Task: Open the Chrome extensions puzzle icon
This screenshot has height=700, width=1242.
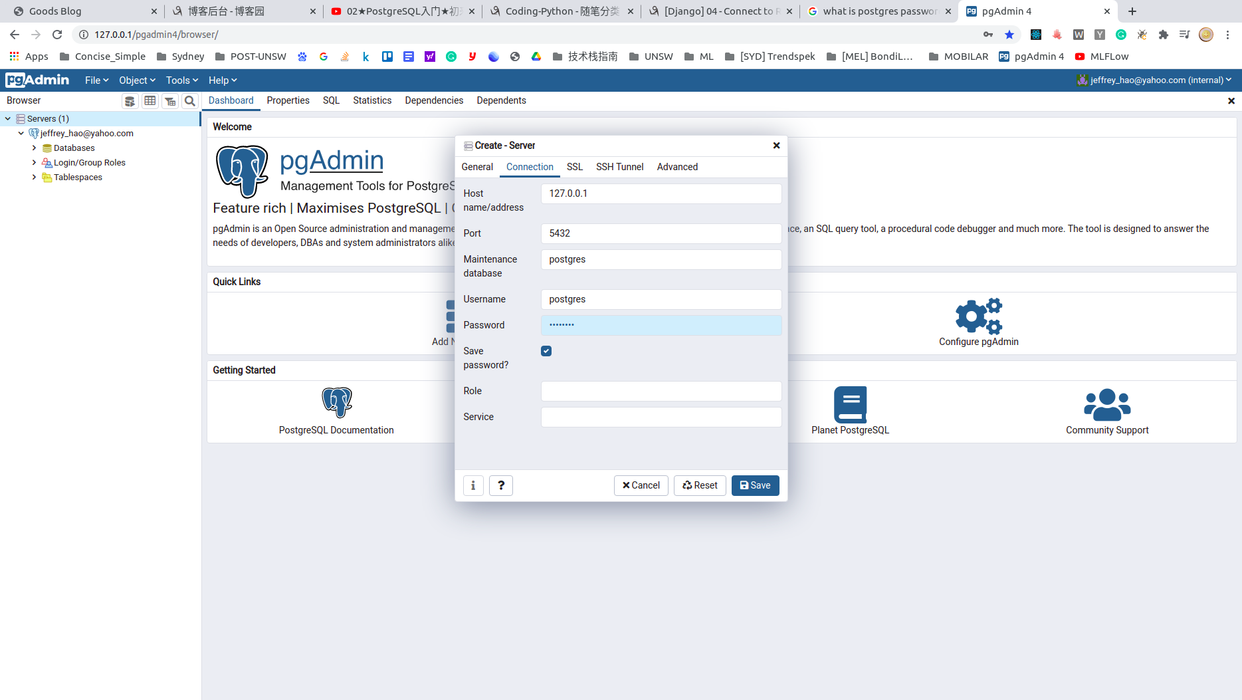Action: click(1163, 35)
